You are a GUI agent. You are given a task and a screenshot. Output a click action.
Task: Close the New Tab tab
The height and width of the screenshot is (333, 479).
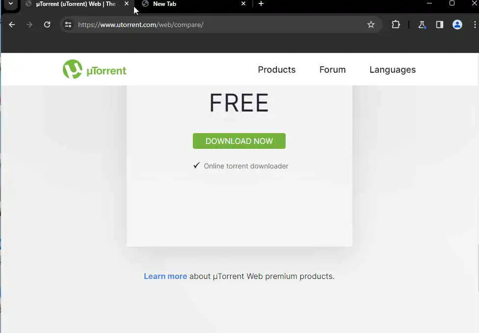click(243, 3)
